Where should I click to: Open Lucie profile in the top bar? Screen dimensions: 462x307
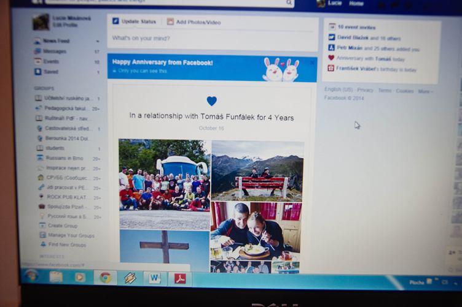pyautogui.click(x=330, y=3)
